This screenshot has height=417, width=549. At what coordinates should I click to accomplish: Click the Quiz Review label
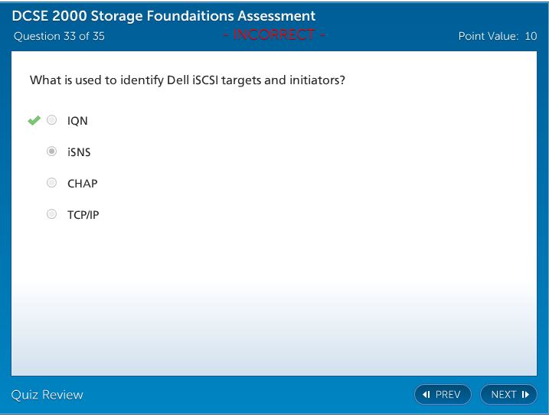click(x=47, y=395)
